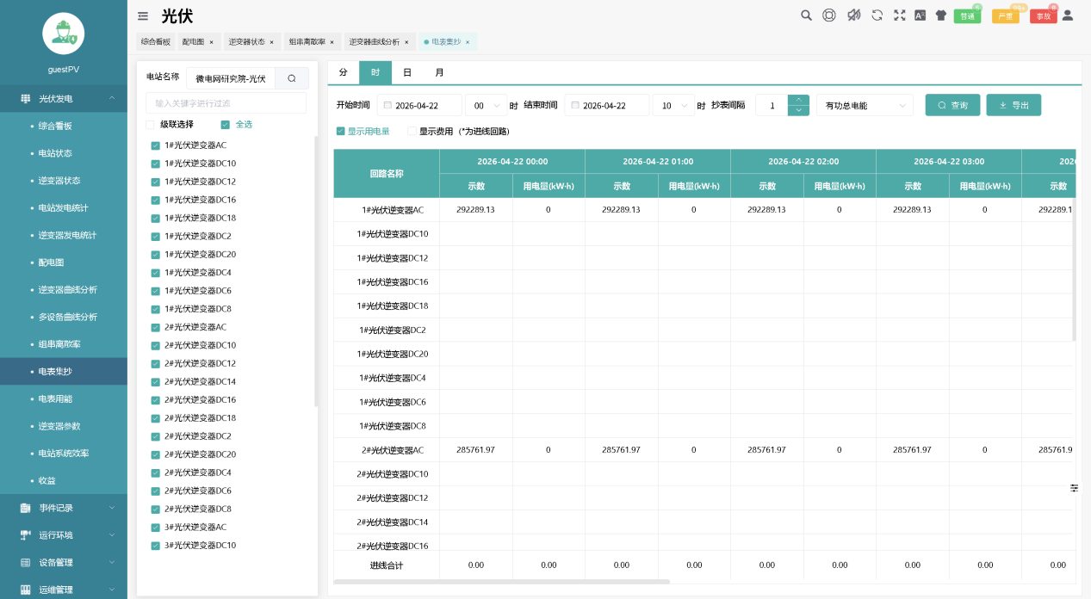The width and height of the screenshot is (1091, 599).
Task: Click the keyword filter input field
Action: 226,103
